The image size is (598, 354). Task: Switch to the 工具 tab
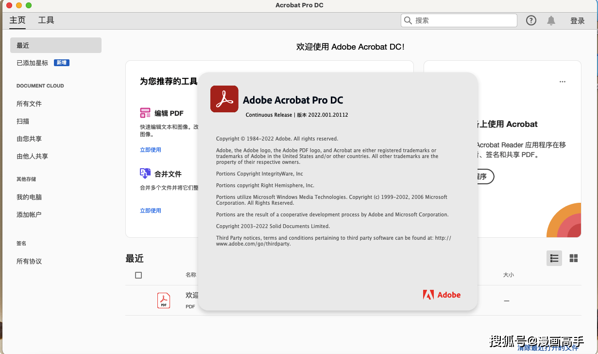46,20
